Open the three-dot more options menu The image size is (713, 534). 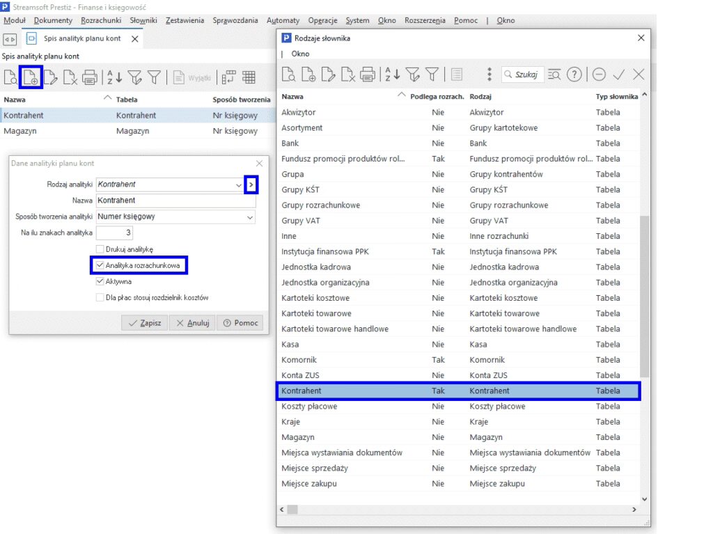coord(489,74)
